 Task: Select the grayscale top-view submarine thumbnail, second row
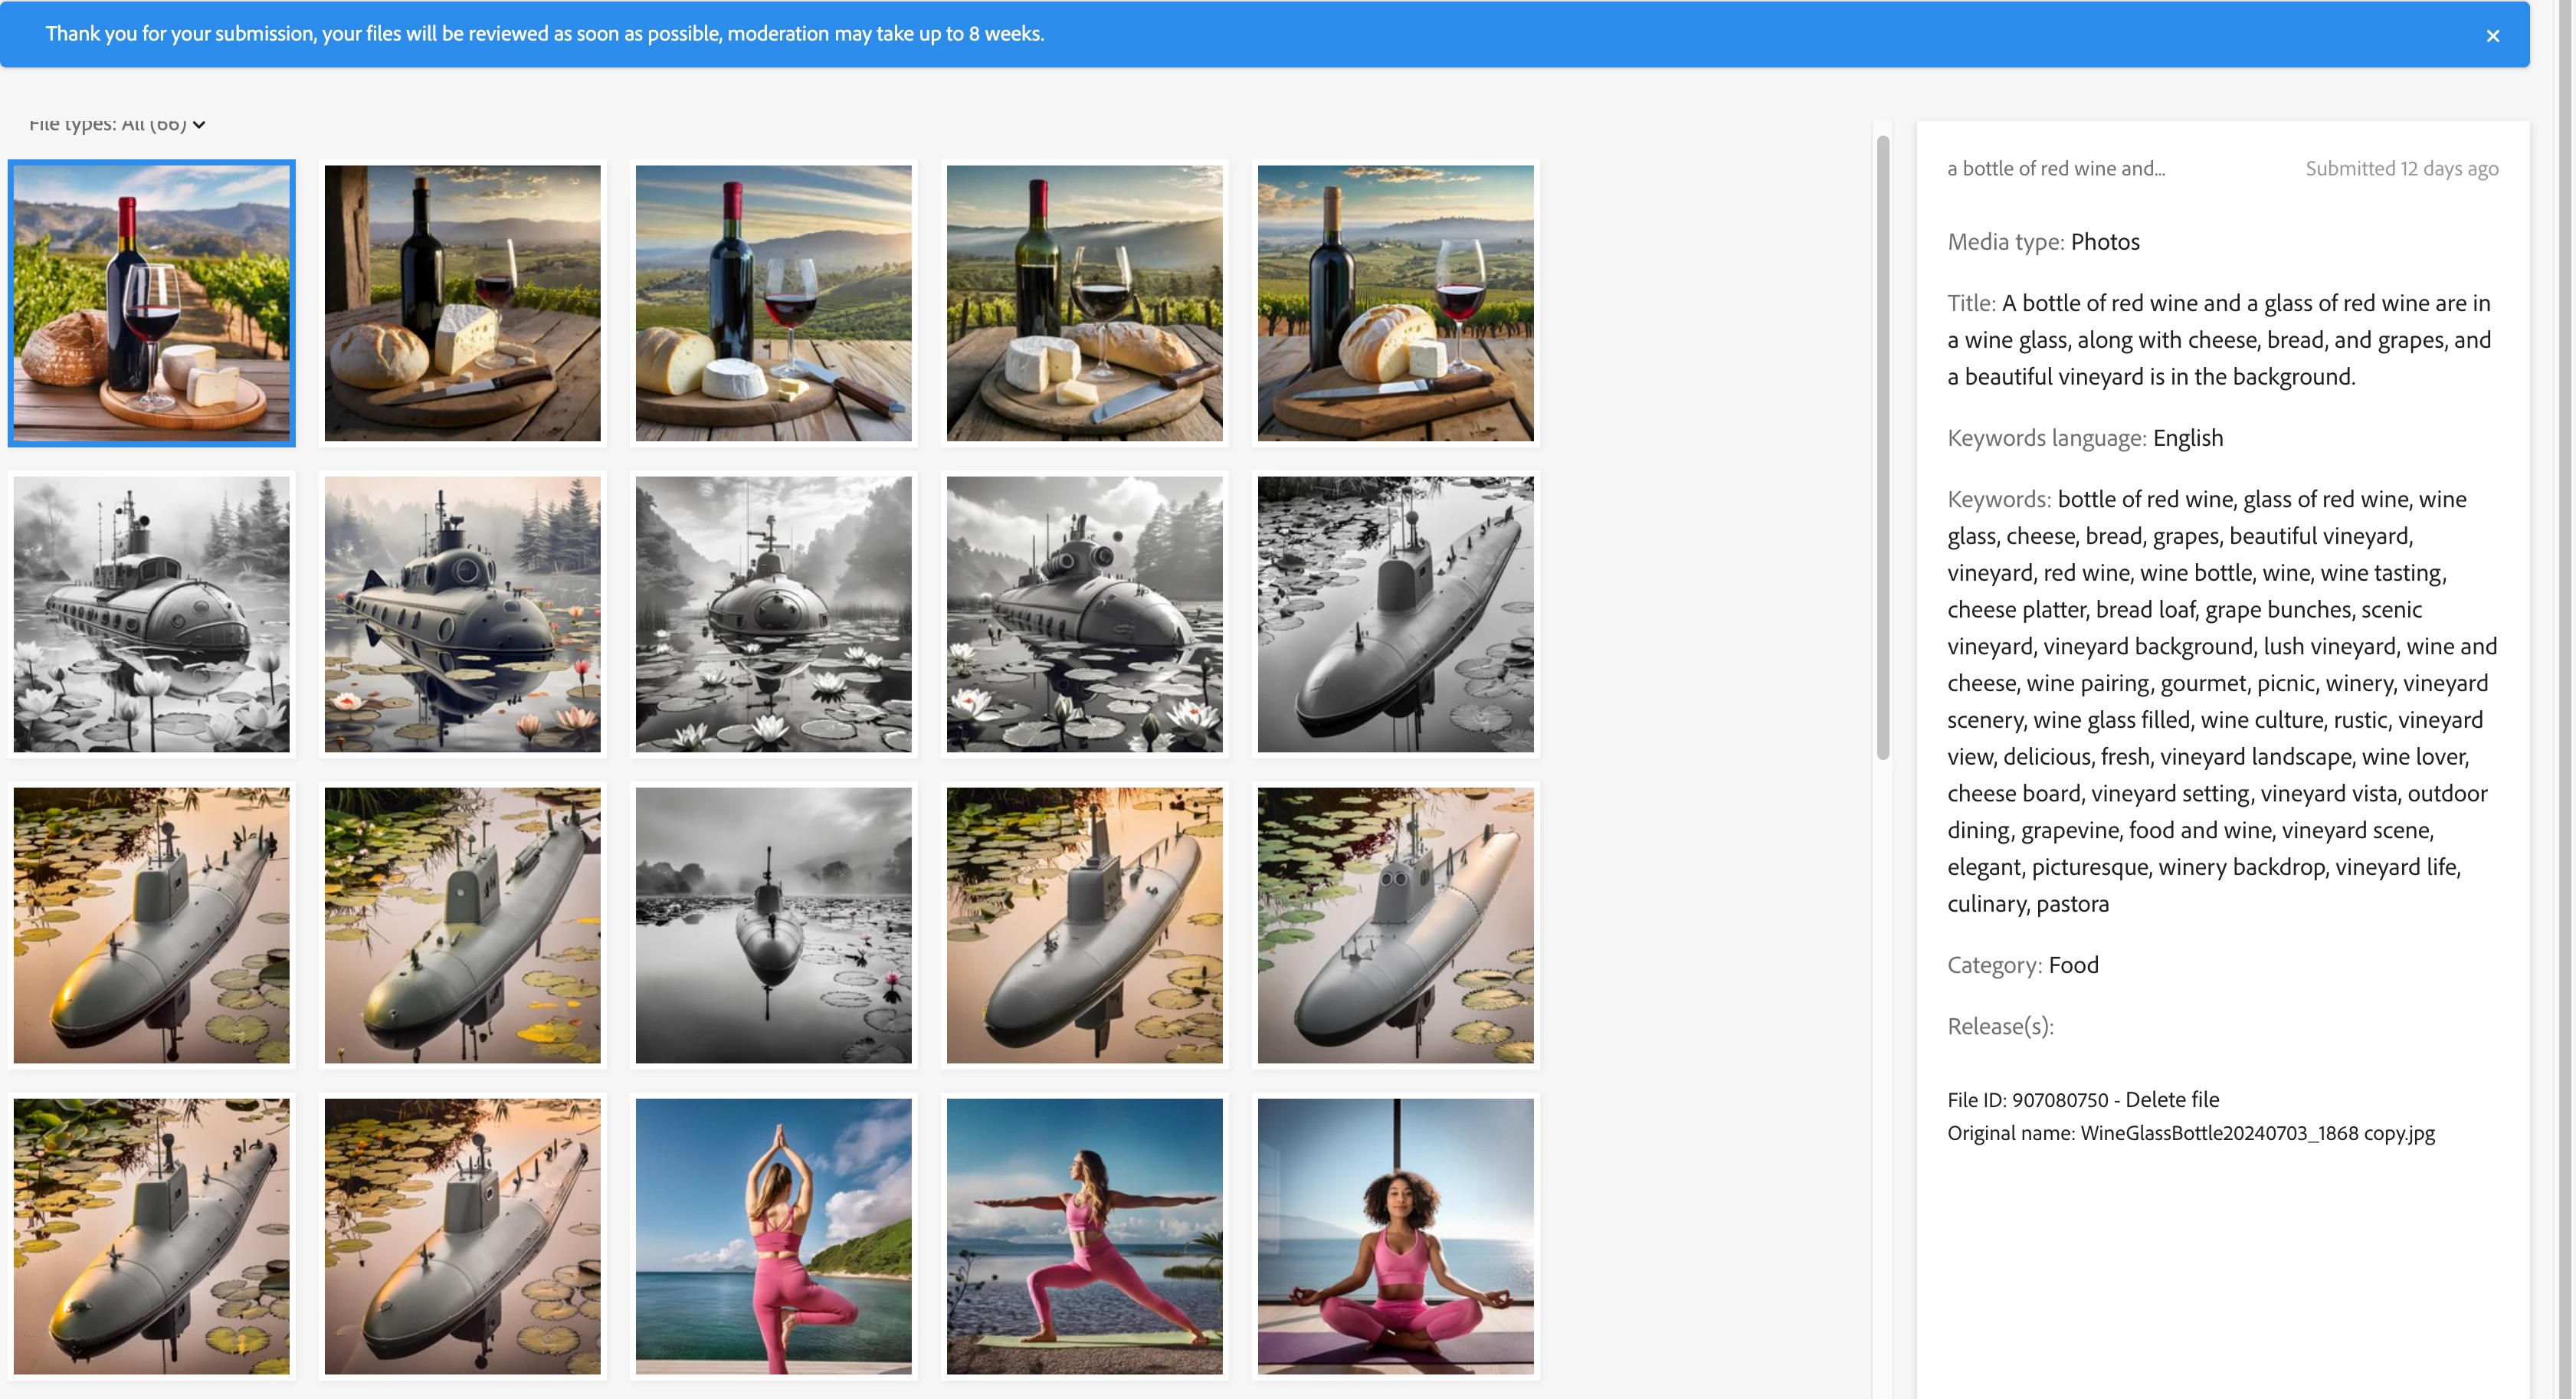(1395, 614)
